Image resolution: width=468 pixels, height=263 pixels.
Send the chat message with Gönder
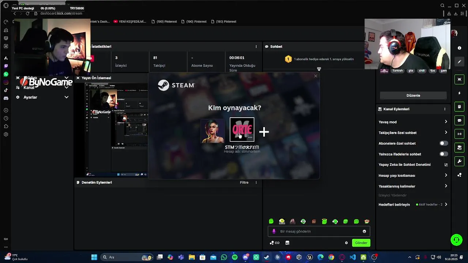tap(361, 243)
